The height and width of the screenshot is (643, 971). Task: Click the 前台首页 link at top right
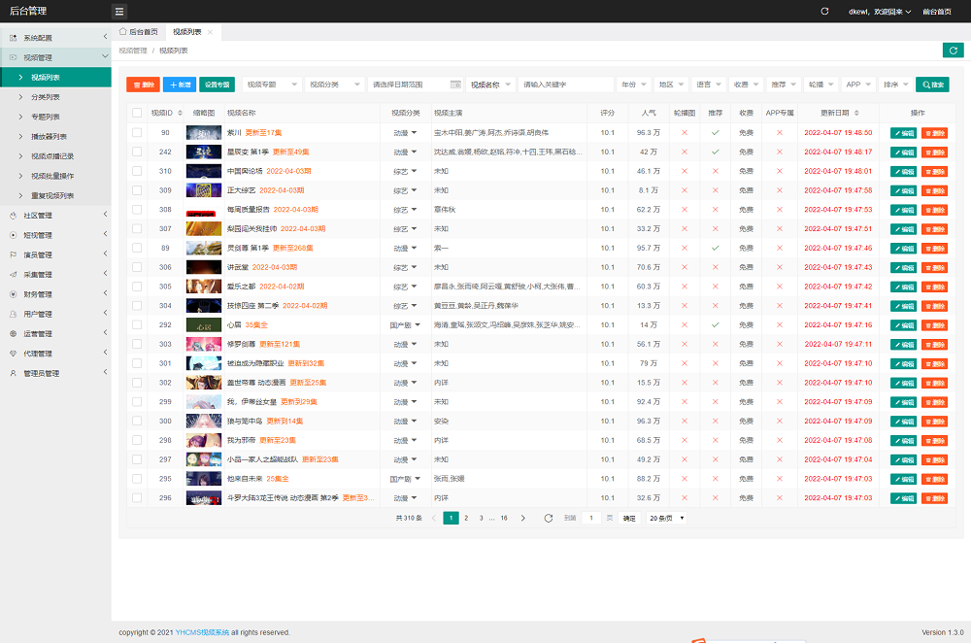click(x=938, y=11)
